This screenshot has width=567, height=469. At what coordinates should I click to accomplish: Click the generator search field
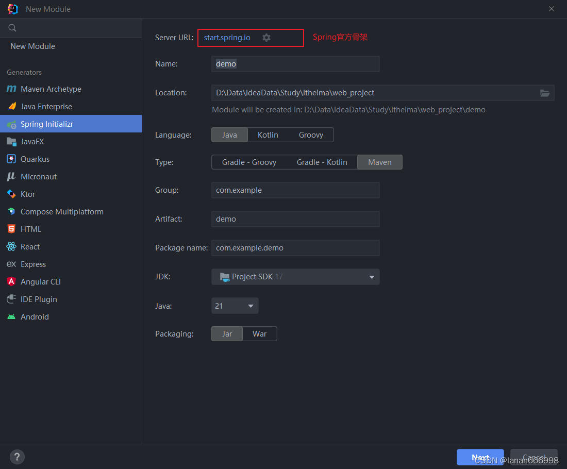71,28
